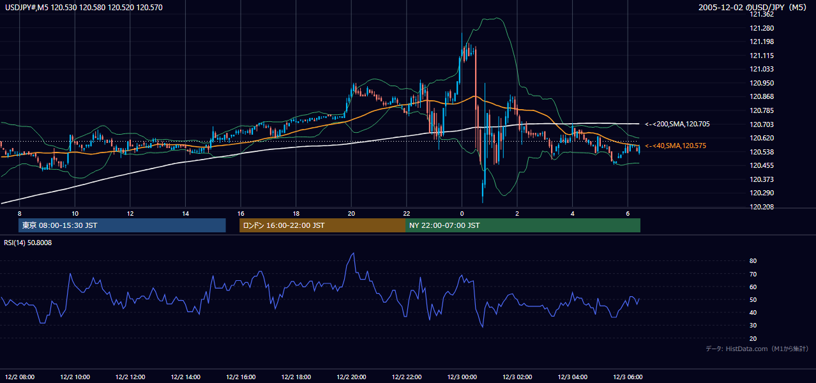Viewport: 816px width, 383px height.
Task: Click the hour 20 tick under price chart
Action: click(x=351, y=214)
